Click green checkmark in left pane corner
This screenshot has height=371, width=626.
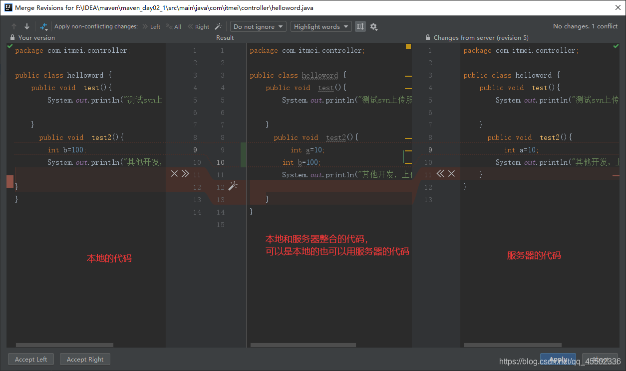pyautogui.click(x=10, y=46)
